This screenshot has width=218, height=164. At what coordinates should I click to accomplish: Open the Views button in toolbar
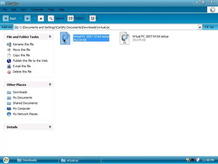coord(93,18)
